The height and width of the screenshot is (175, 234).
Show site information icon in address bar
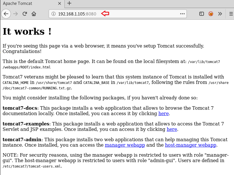point(54,14)
